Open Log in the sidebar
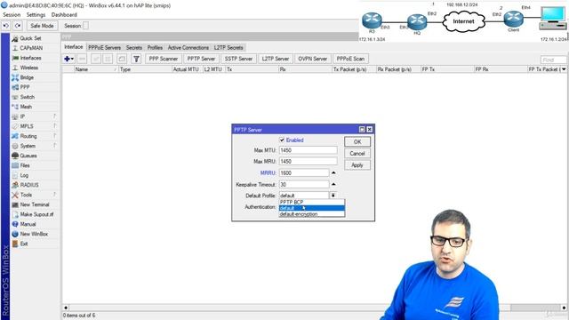 click(x=24, y=175)
